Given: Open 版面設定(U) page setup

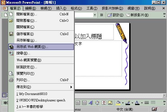Looking at the screenshot, I should 41,67.
